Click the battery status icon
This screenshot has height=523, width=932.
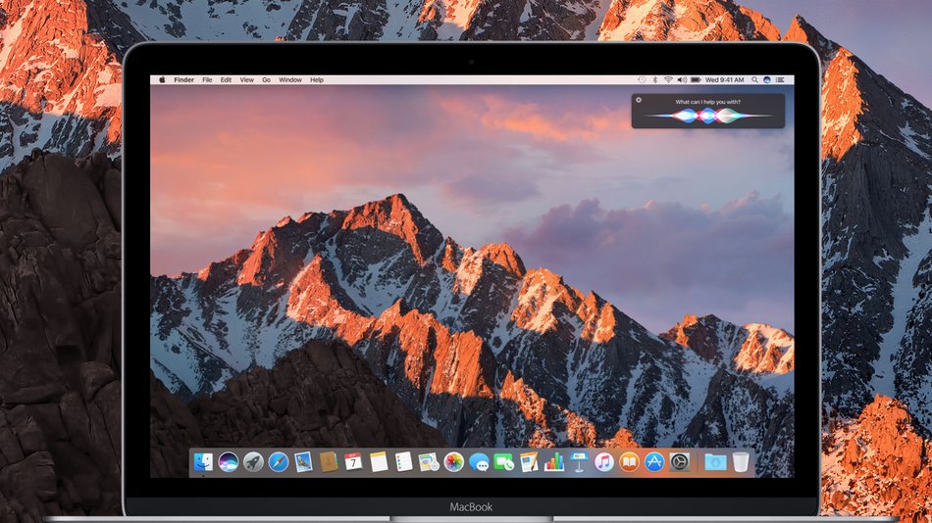click(696, 79)
